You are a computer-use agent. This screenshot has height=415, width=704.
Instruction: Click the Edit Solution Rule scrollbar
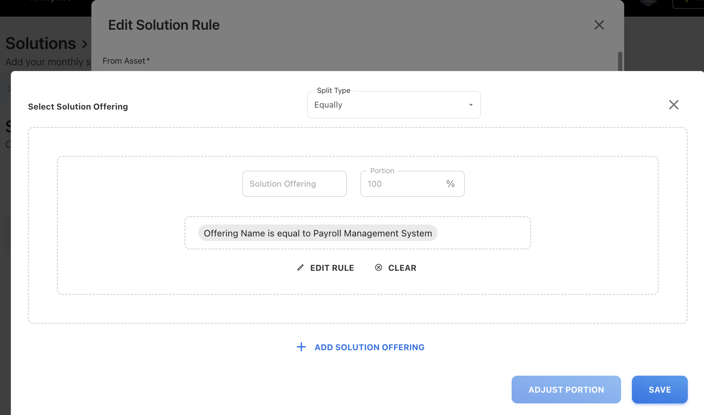[620, 61]
